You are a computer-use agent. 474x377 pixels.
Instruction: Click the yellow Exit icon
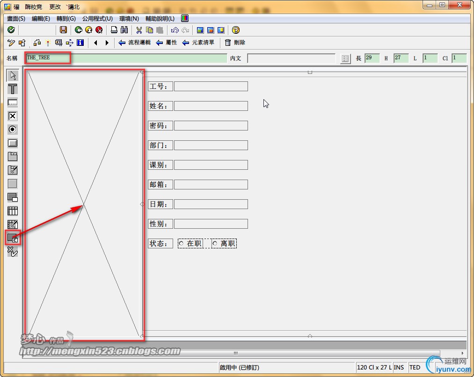pyautogui.click(x=88, y=29)
